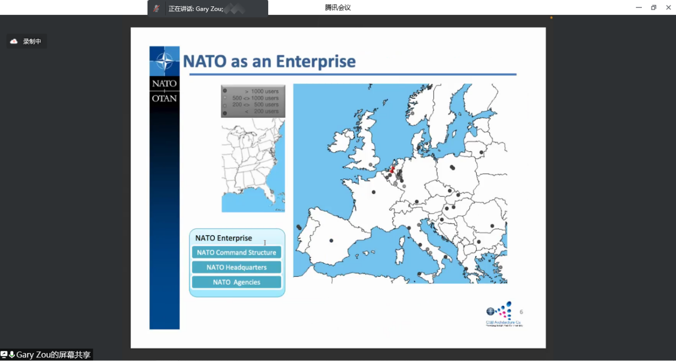The image size is (676, 361).
Task: Close the Tencent Meeting window
Action: pos(669,7)
